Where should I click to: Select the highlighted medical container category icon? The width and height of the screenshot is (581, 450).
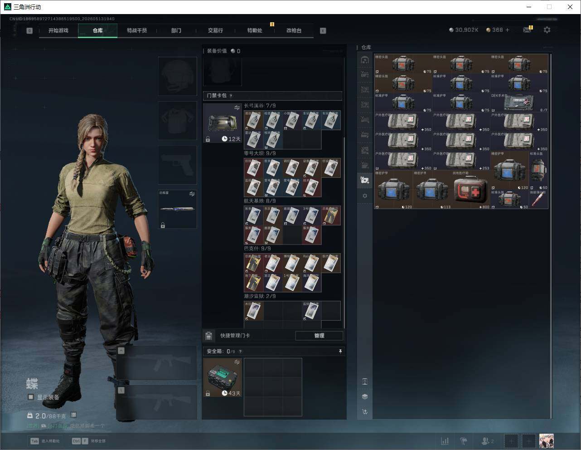(x=365, y=180)
